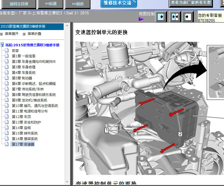The height and width of the screenshot is (186, 224).
Task: Select 第17章 变速器
Action: [23, 144]
